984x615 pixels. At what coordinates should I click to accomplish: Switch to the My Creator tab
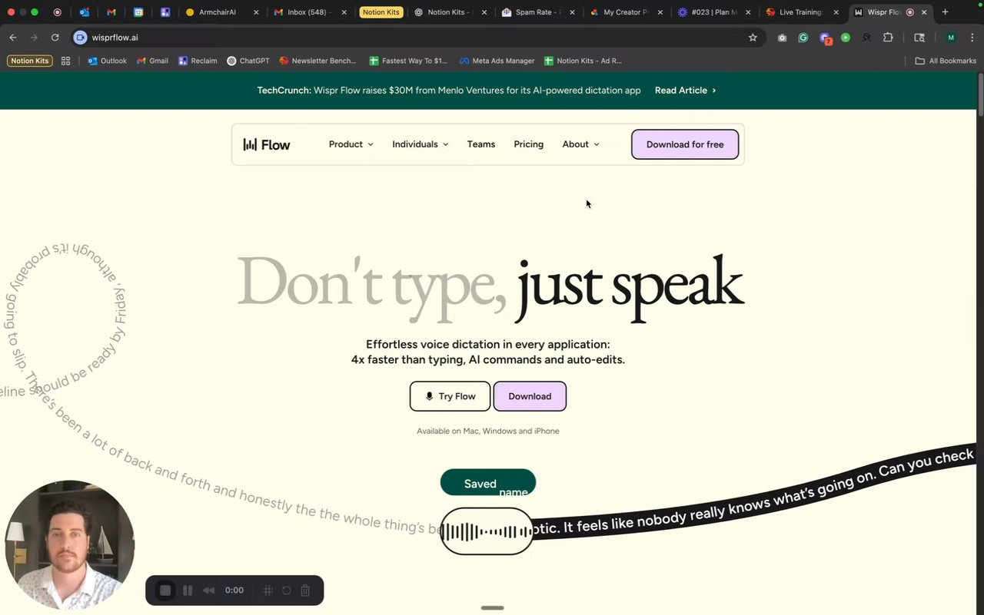625,12
